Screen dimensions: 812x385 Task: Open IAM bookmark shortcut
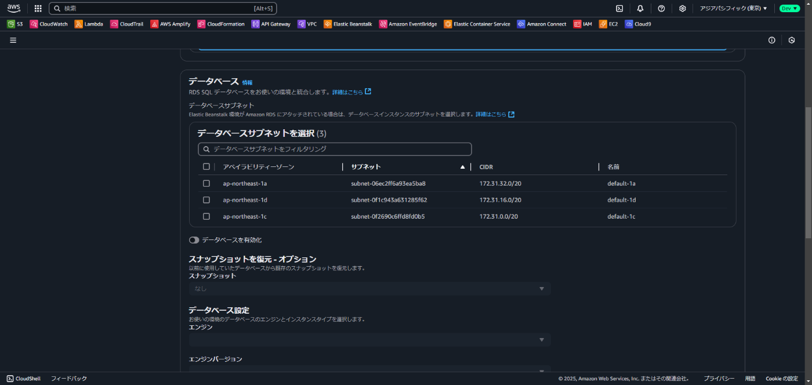(583, 24)
